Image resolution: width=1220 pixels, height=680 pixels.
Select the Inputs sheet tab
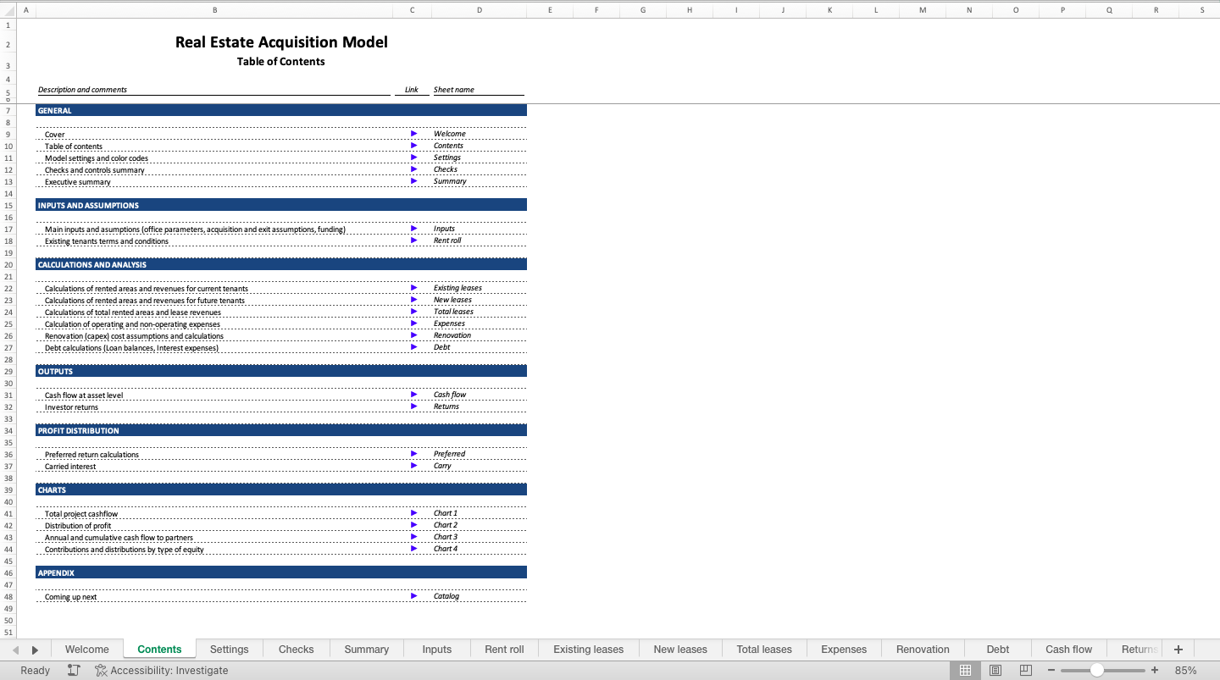pos(436,649)
